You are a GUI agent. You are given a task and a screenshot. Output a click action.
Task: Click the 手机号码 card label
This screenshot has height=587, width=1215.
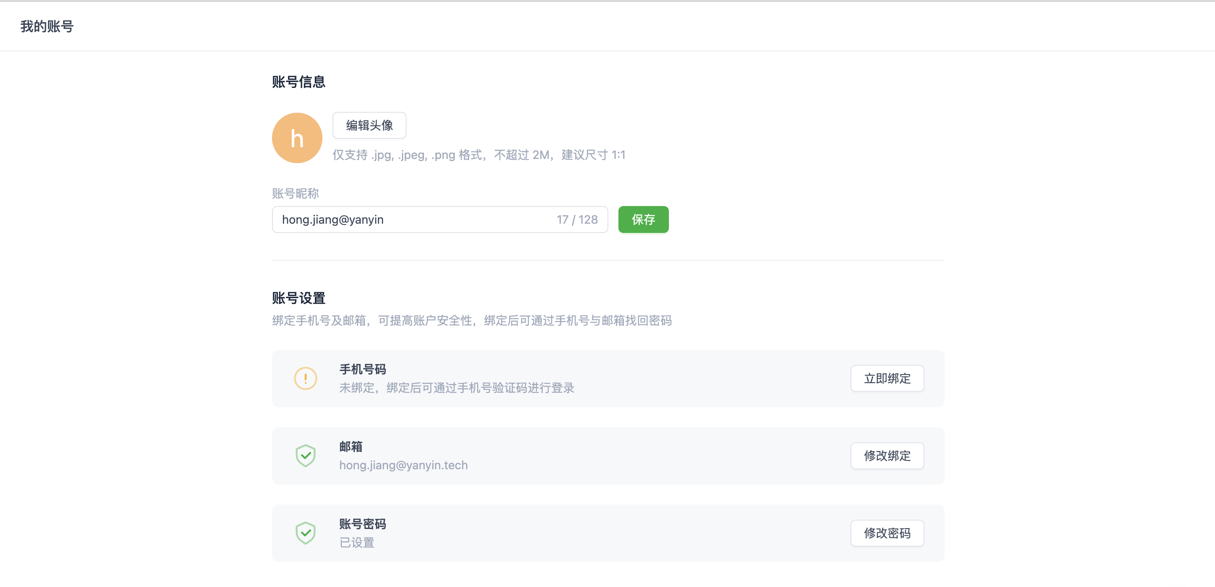[x=363, y=368]
